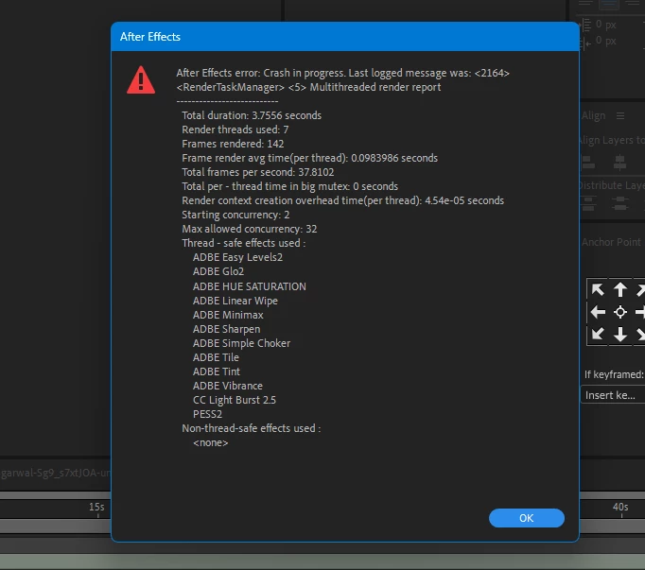This screenshot has height=570, width=645.
Task: Click 'Total frames per second: 37.8102' line
Action: (258, 172)
